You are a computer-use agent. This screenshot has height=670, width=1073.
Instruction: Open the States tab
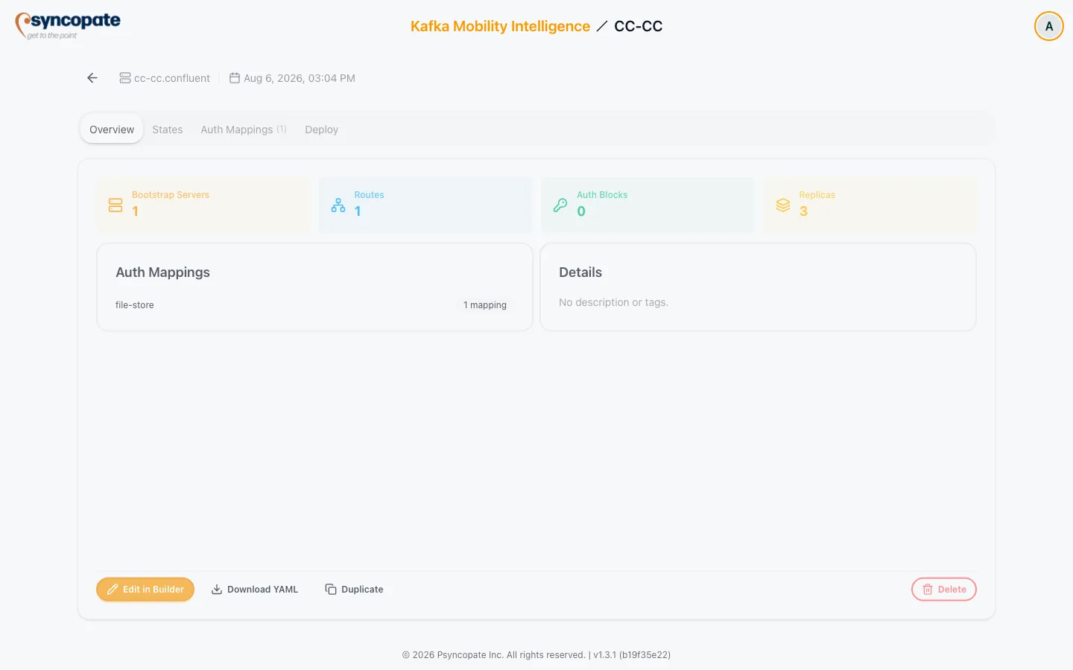click(168, 130)
